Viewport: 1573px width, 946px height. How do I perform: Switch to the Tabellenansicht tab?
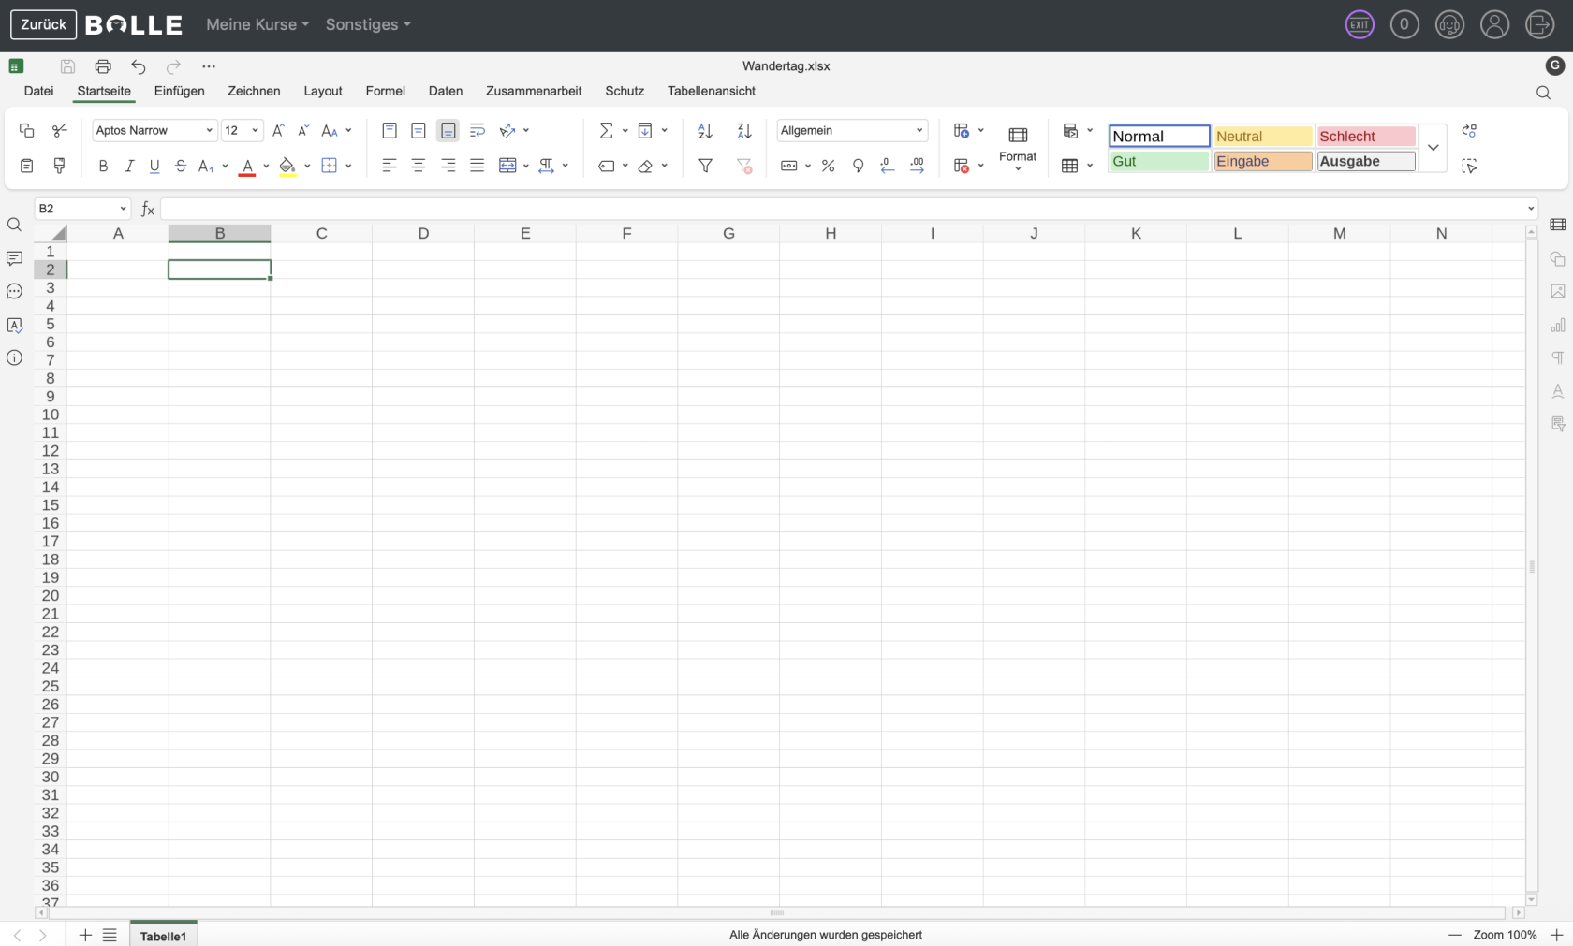click(712, 91)
